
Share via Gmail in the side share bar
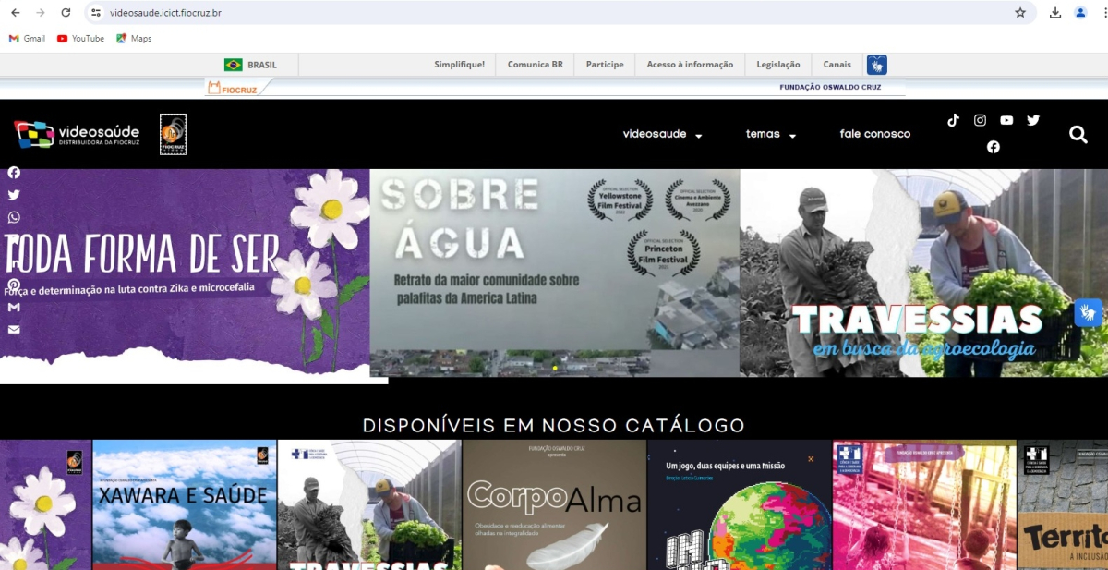click(x=14, y=307)
